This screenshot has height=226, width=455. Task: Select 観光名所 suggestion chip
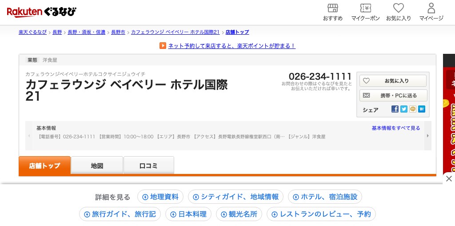coord(239,214)
